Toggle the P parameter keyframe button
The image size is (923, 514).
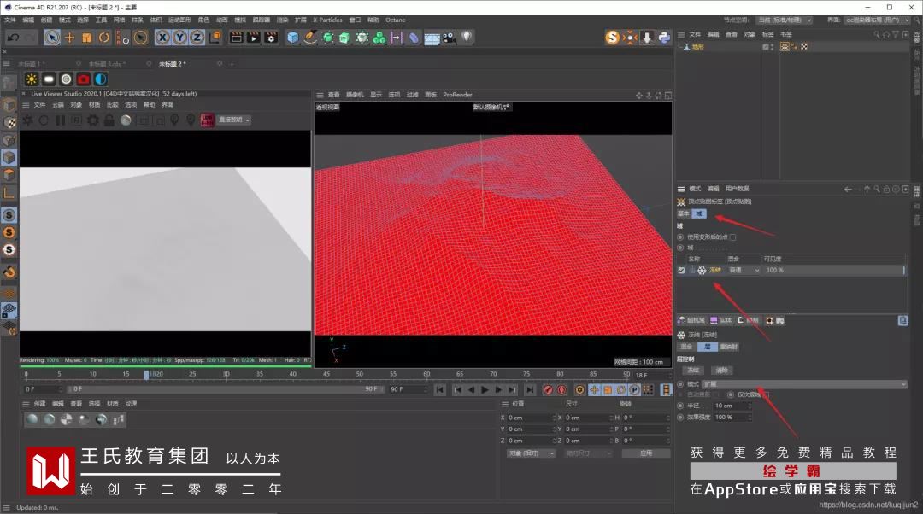pos(634,390)
